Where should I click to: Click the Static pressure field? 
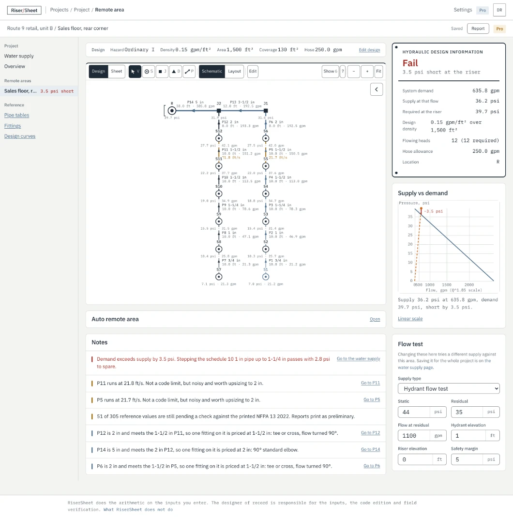[422, 412]
